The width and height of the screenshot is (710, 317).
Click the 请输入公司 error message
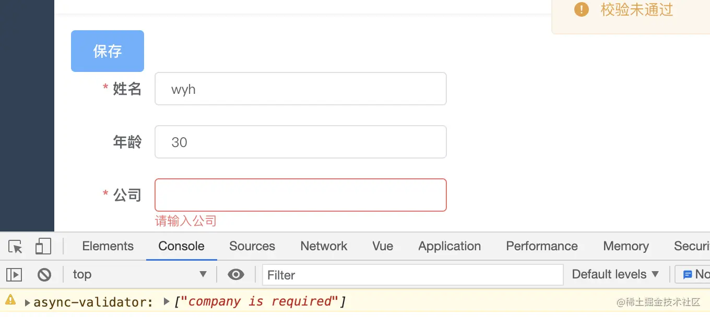point(186,221)
